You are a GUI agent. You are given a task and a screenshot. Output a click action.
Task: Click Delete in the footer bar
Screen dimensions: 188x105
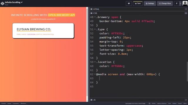154,104
